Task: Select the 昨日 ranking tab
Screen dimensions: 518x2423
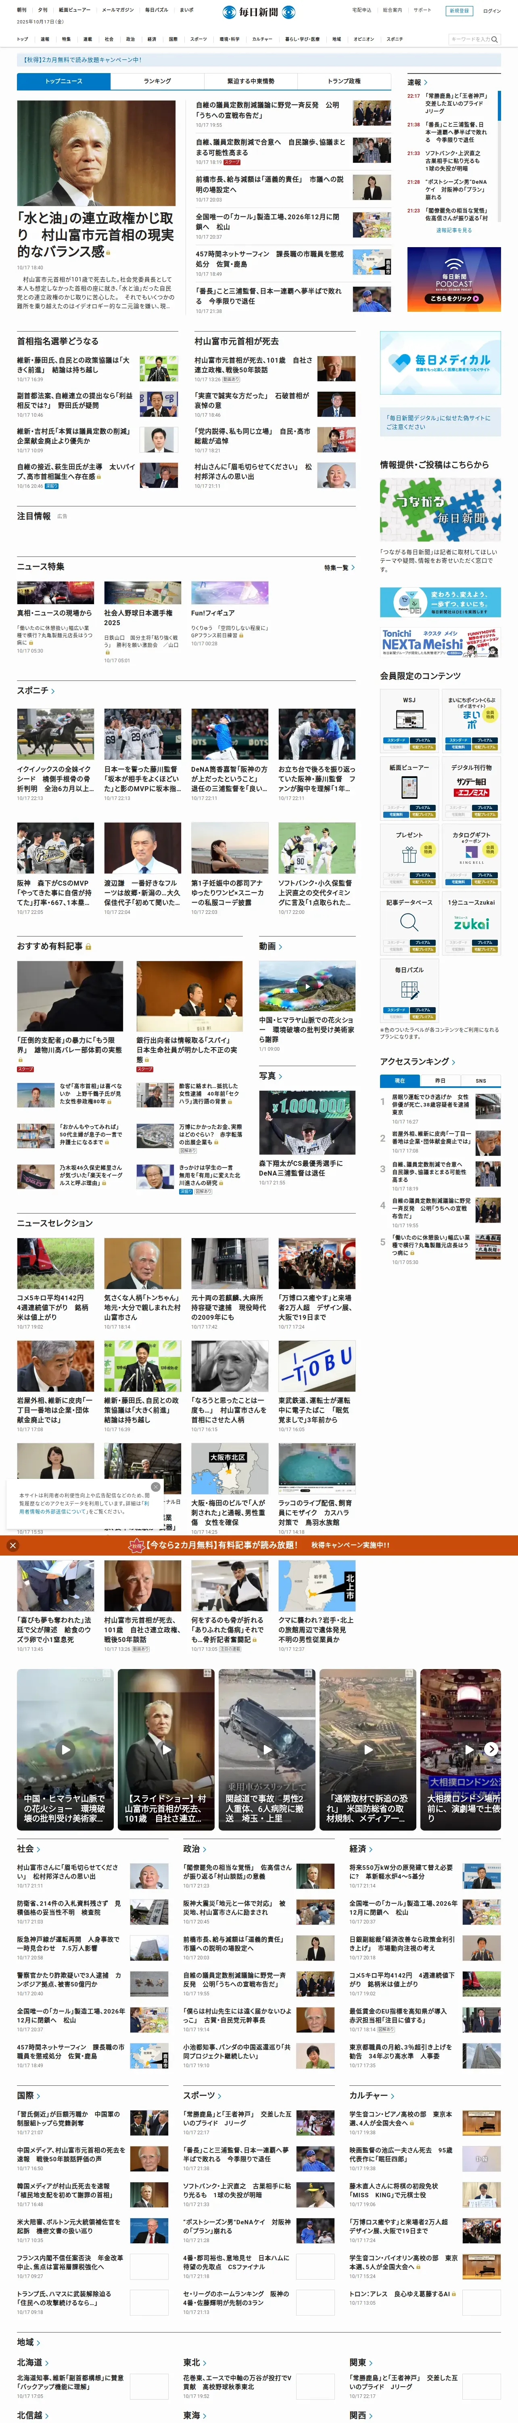Action: tap(440, 1081)
